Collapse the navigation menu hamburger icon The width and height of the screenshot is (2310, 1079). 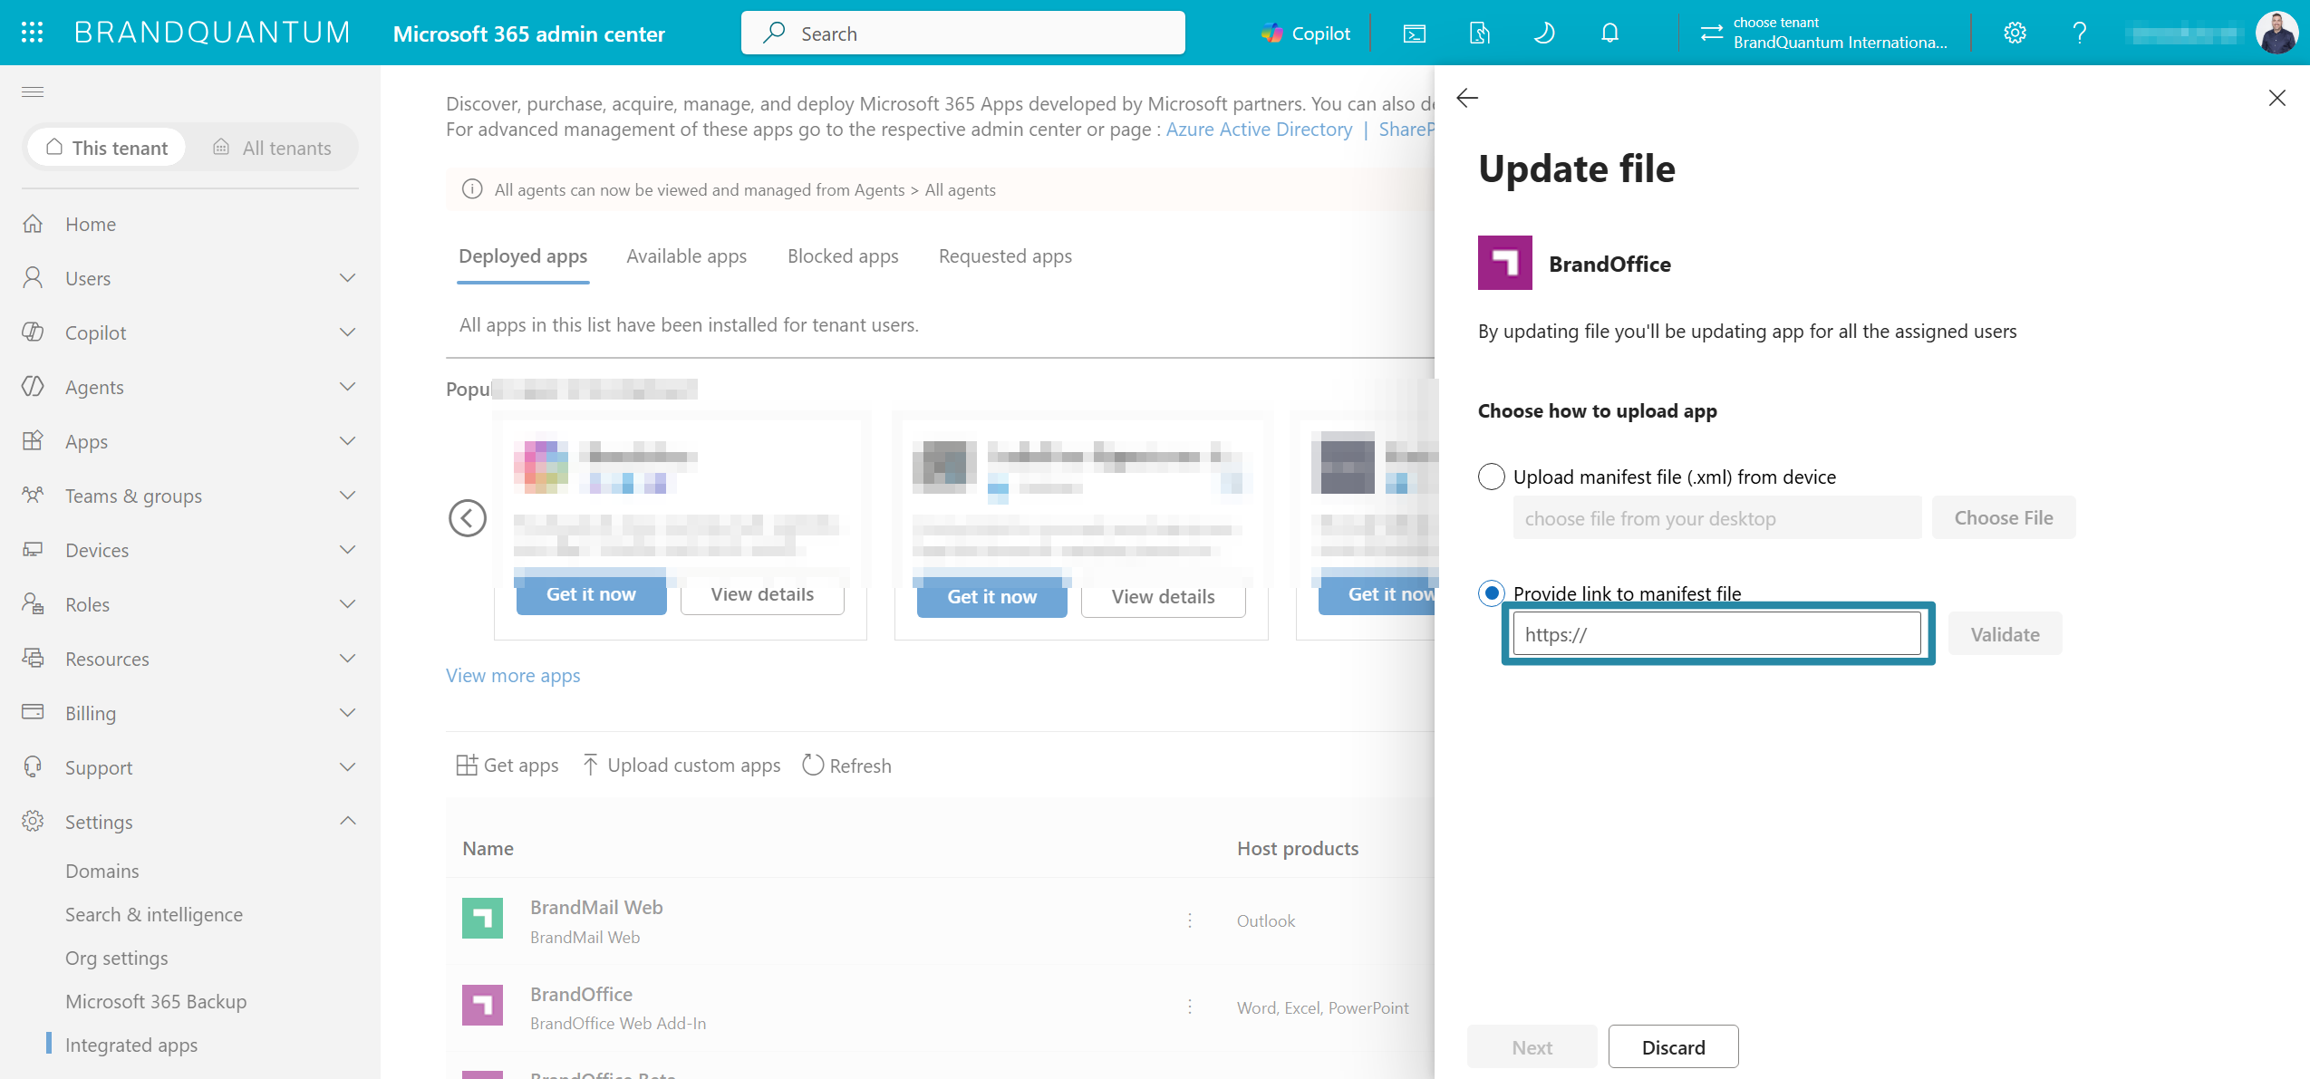click(x=33, y=92)
